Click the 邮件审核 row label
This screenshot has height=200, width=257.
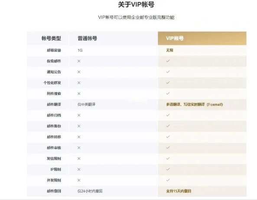(54, 148)
